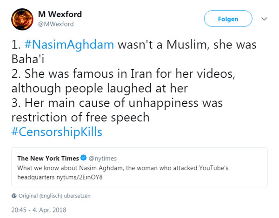This screenshot has height=218, width=279.
Task: Click the blue verified badge icon
Action: coord(83,158)
